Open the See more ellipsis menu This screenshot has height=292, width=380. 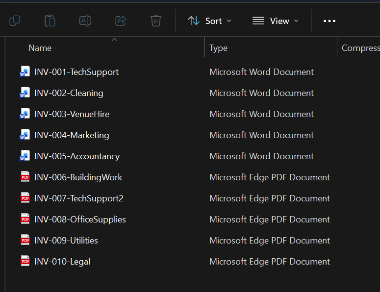tap(329, 21)
